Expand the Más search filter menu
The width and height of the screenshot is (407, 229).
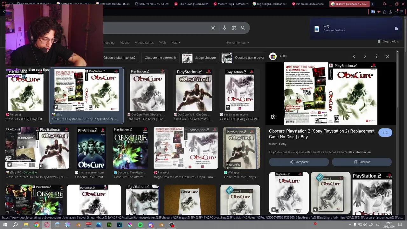pos(176,43)
